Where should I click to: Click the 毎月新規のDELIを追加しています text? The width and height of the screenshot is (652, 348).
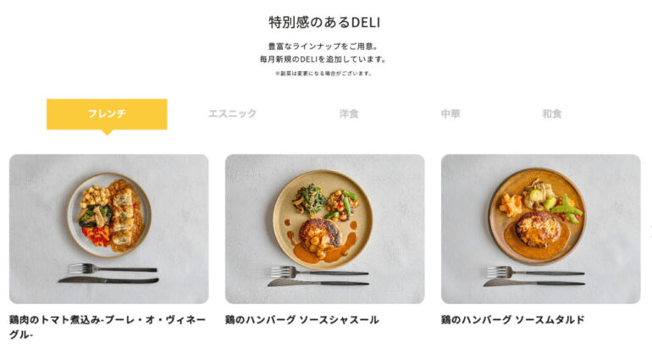(x=323, y=59)
